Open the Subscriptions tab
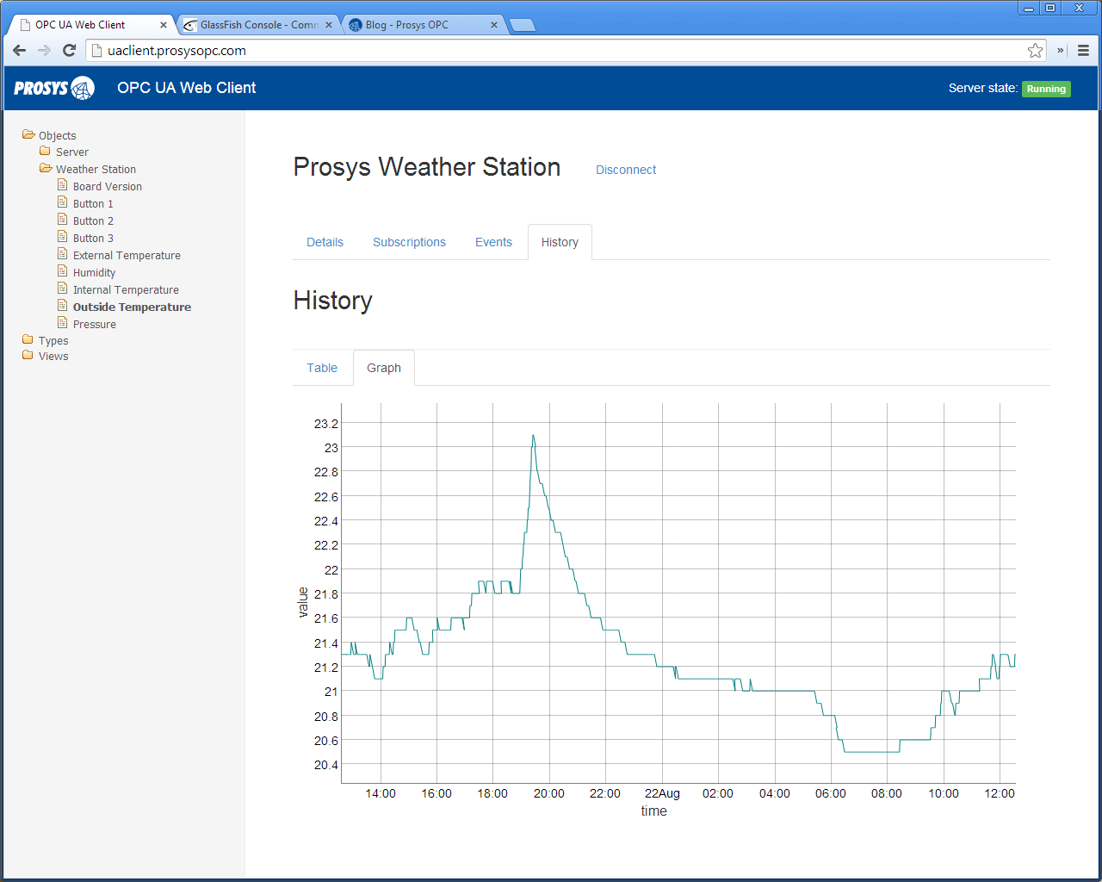 click(409, 242)
